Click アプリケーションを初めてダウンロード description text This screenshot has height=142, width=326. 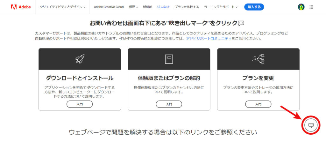(x=80, y=92)
